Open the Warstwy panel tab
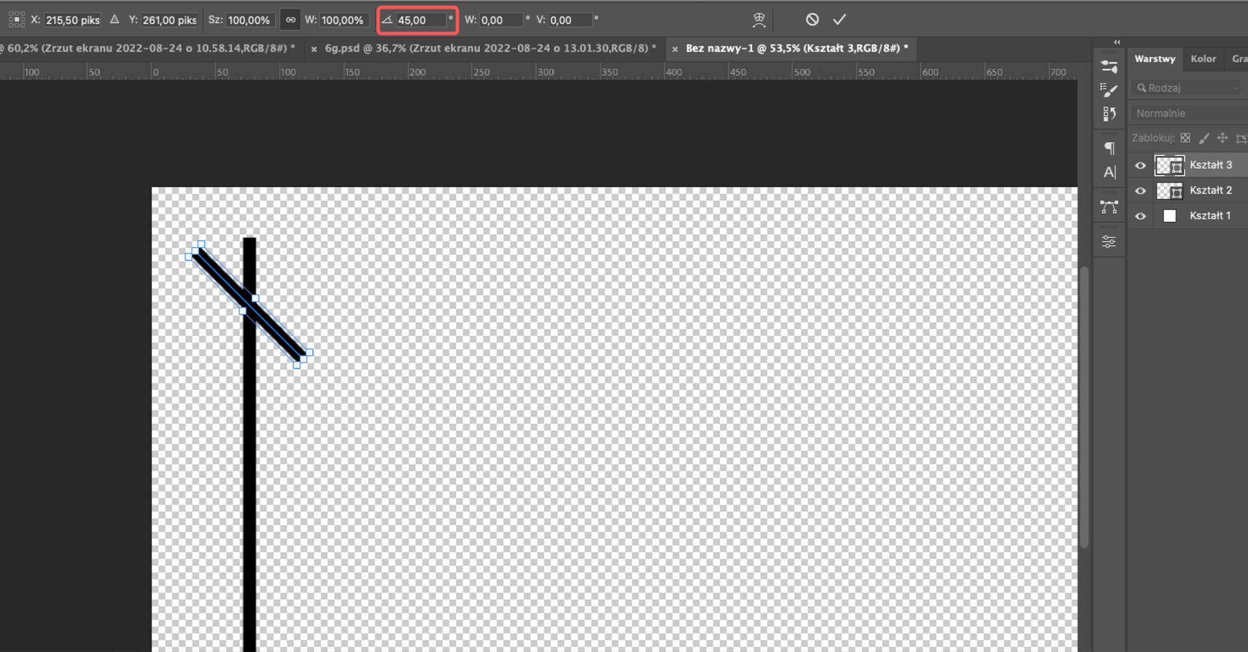The width and height of the screenshot is (1248, 652). click(1155, 59)
